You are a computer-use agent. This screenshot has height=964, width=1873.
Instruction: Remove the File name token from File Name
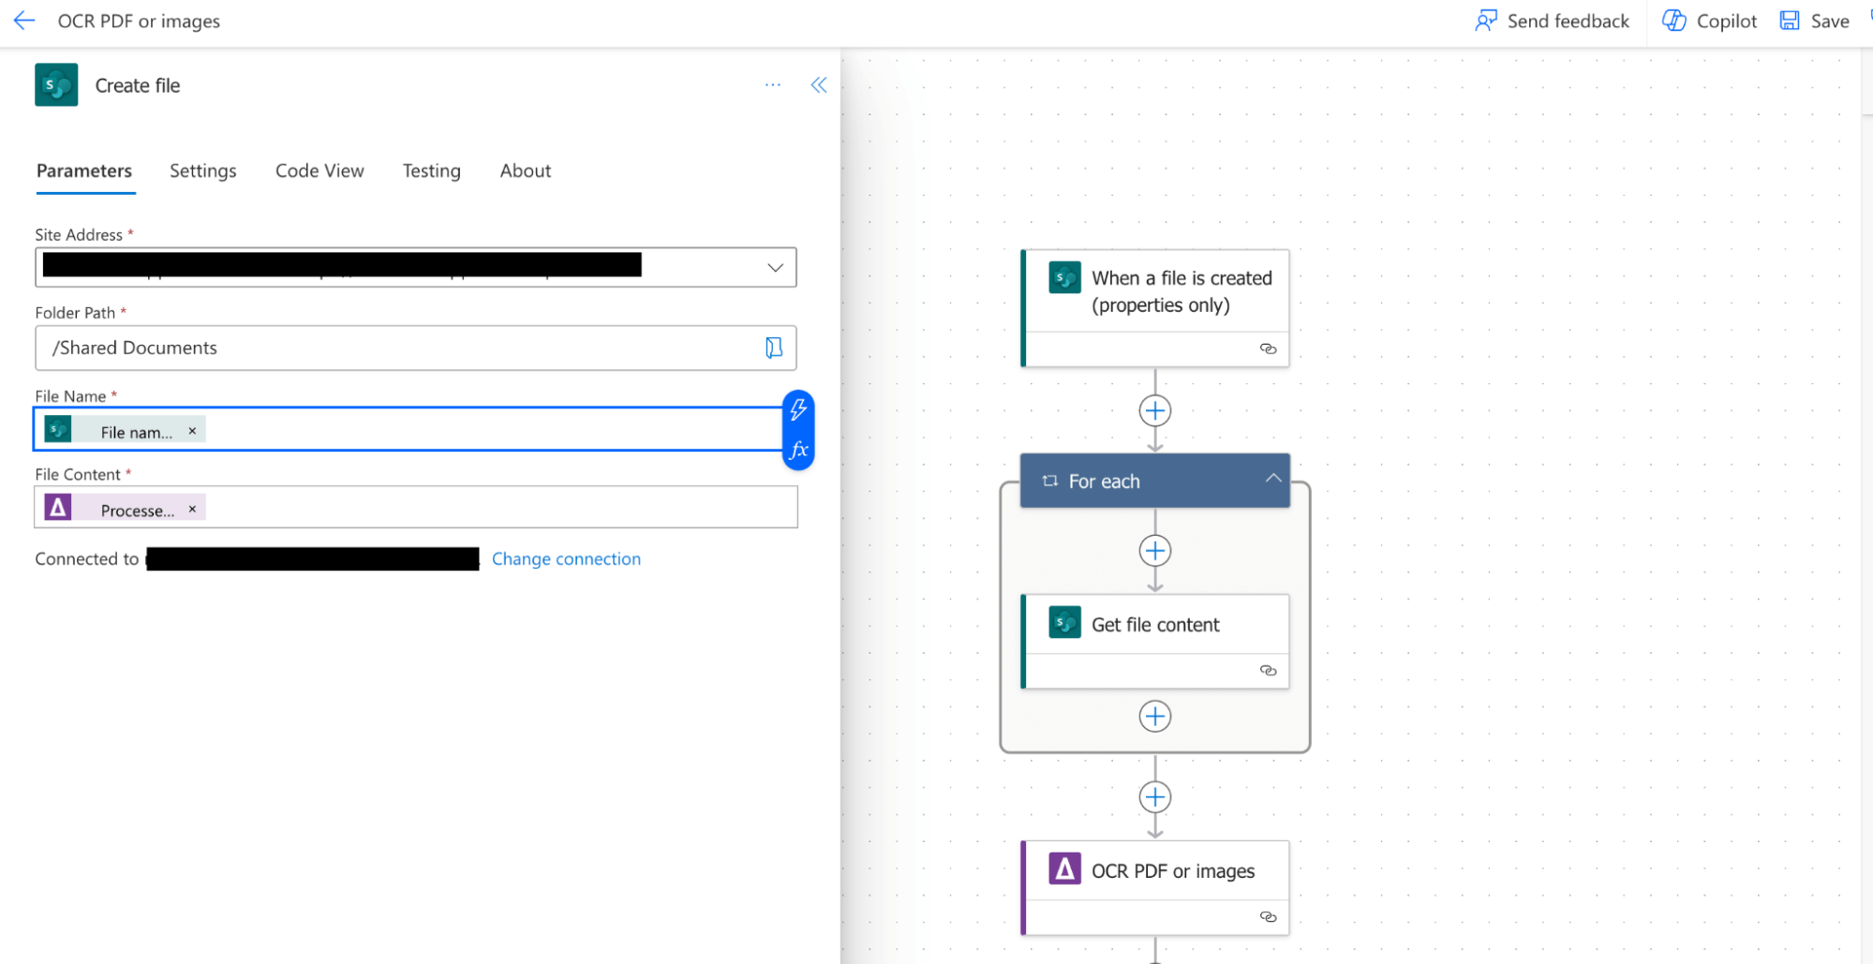click(x=192, y=430)
